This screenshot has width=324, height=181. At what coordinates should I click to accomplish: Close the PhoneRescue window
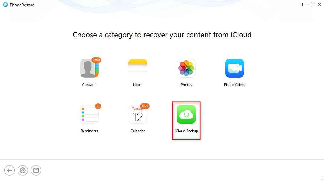click(x=319, y=5)
